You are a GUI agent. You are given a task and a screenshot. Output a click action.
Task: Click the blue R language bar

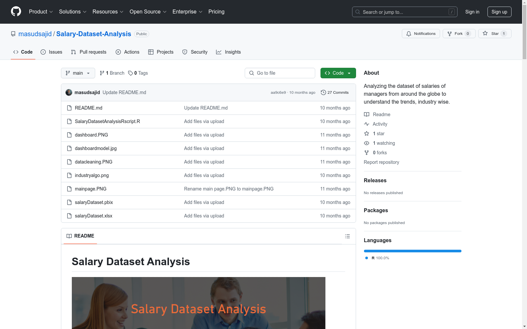point(413,251)
